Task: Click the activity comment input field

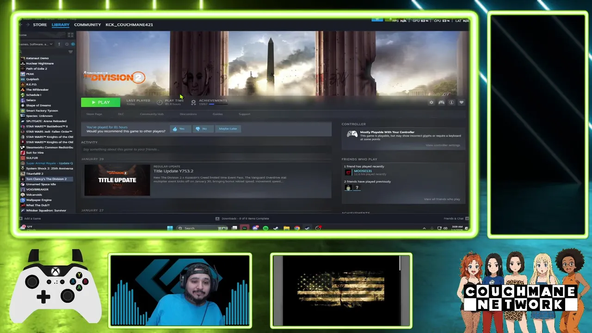Action: pos(206,149)
